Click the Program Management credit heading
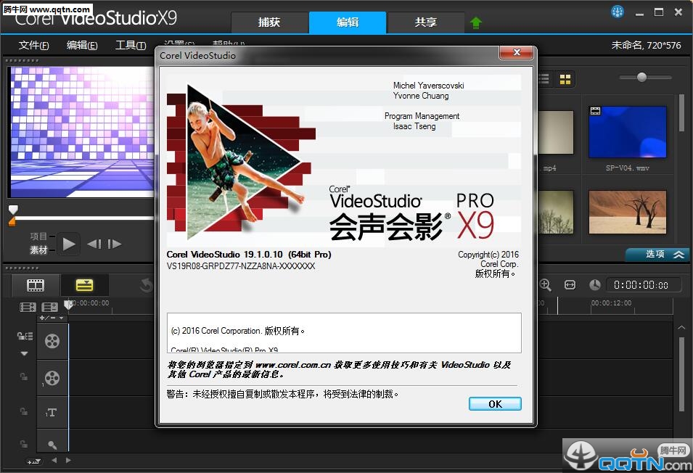Screen dimensions: 693x473 click(x=422, y=115)
